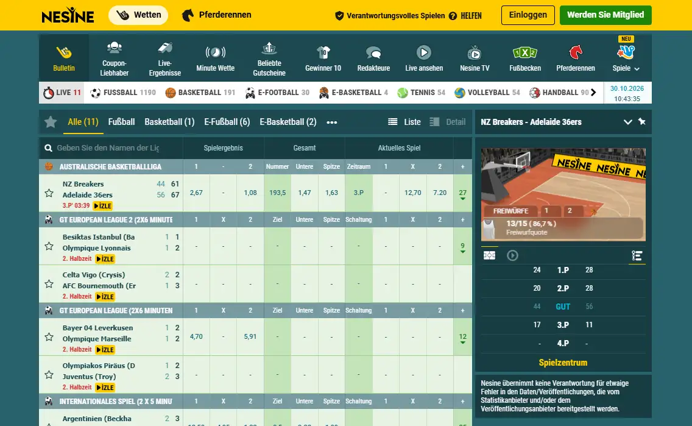Image resolution: width=692 pixels, height=426 pixels.
Task: Play the match tracker video icon
Action: [512, 255]
